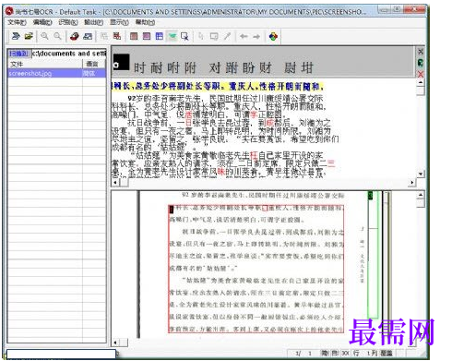Click the blue table layout icon
452x361 pixels.
pos(160,36)
